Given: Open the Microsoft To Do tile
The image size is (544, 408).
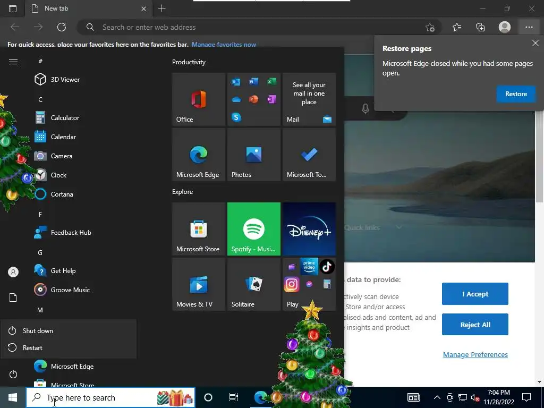Looking at the screenshot, I should coord(309,155).
